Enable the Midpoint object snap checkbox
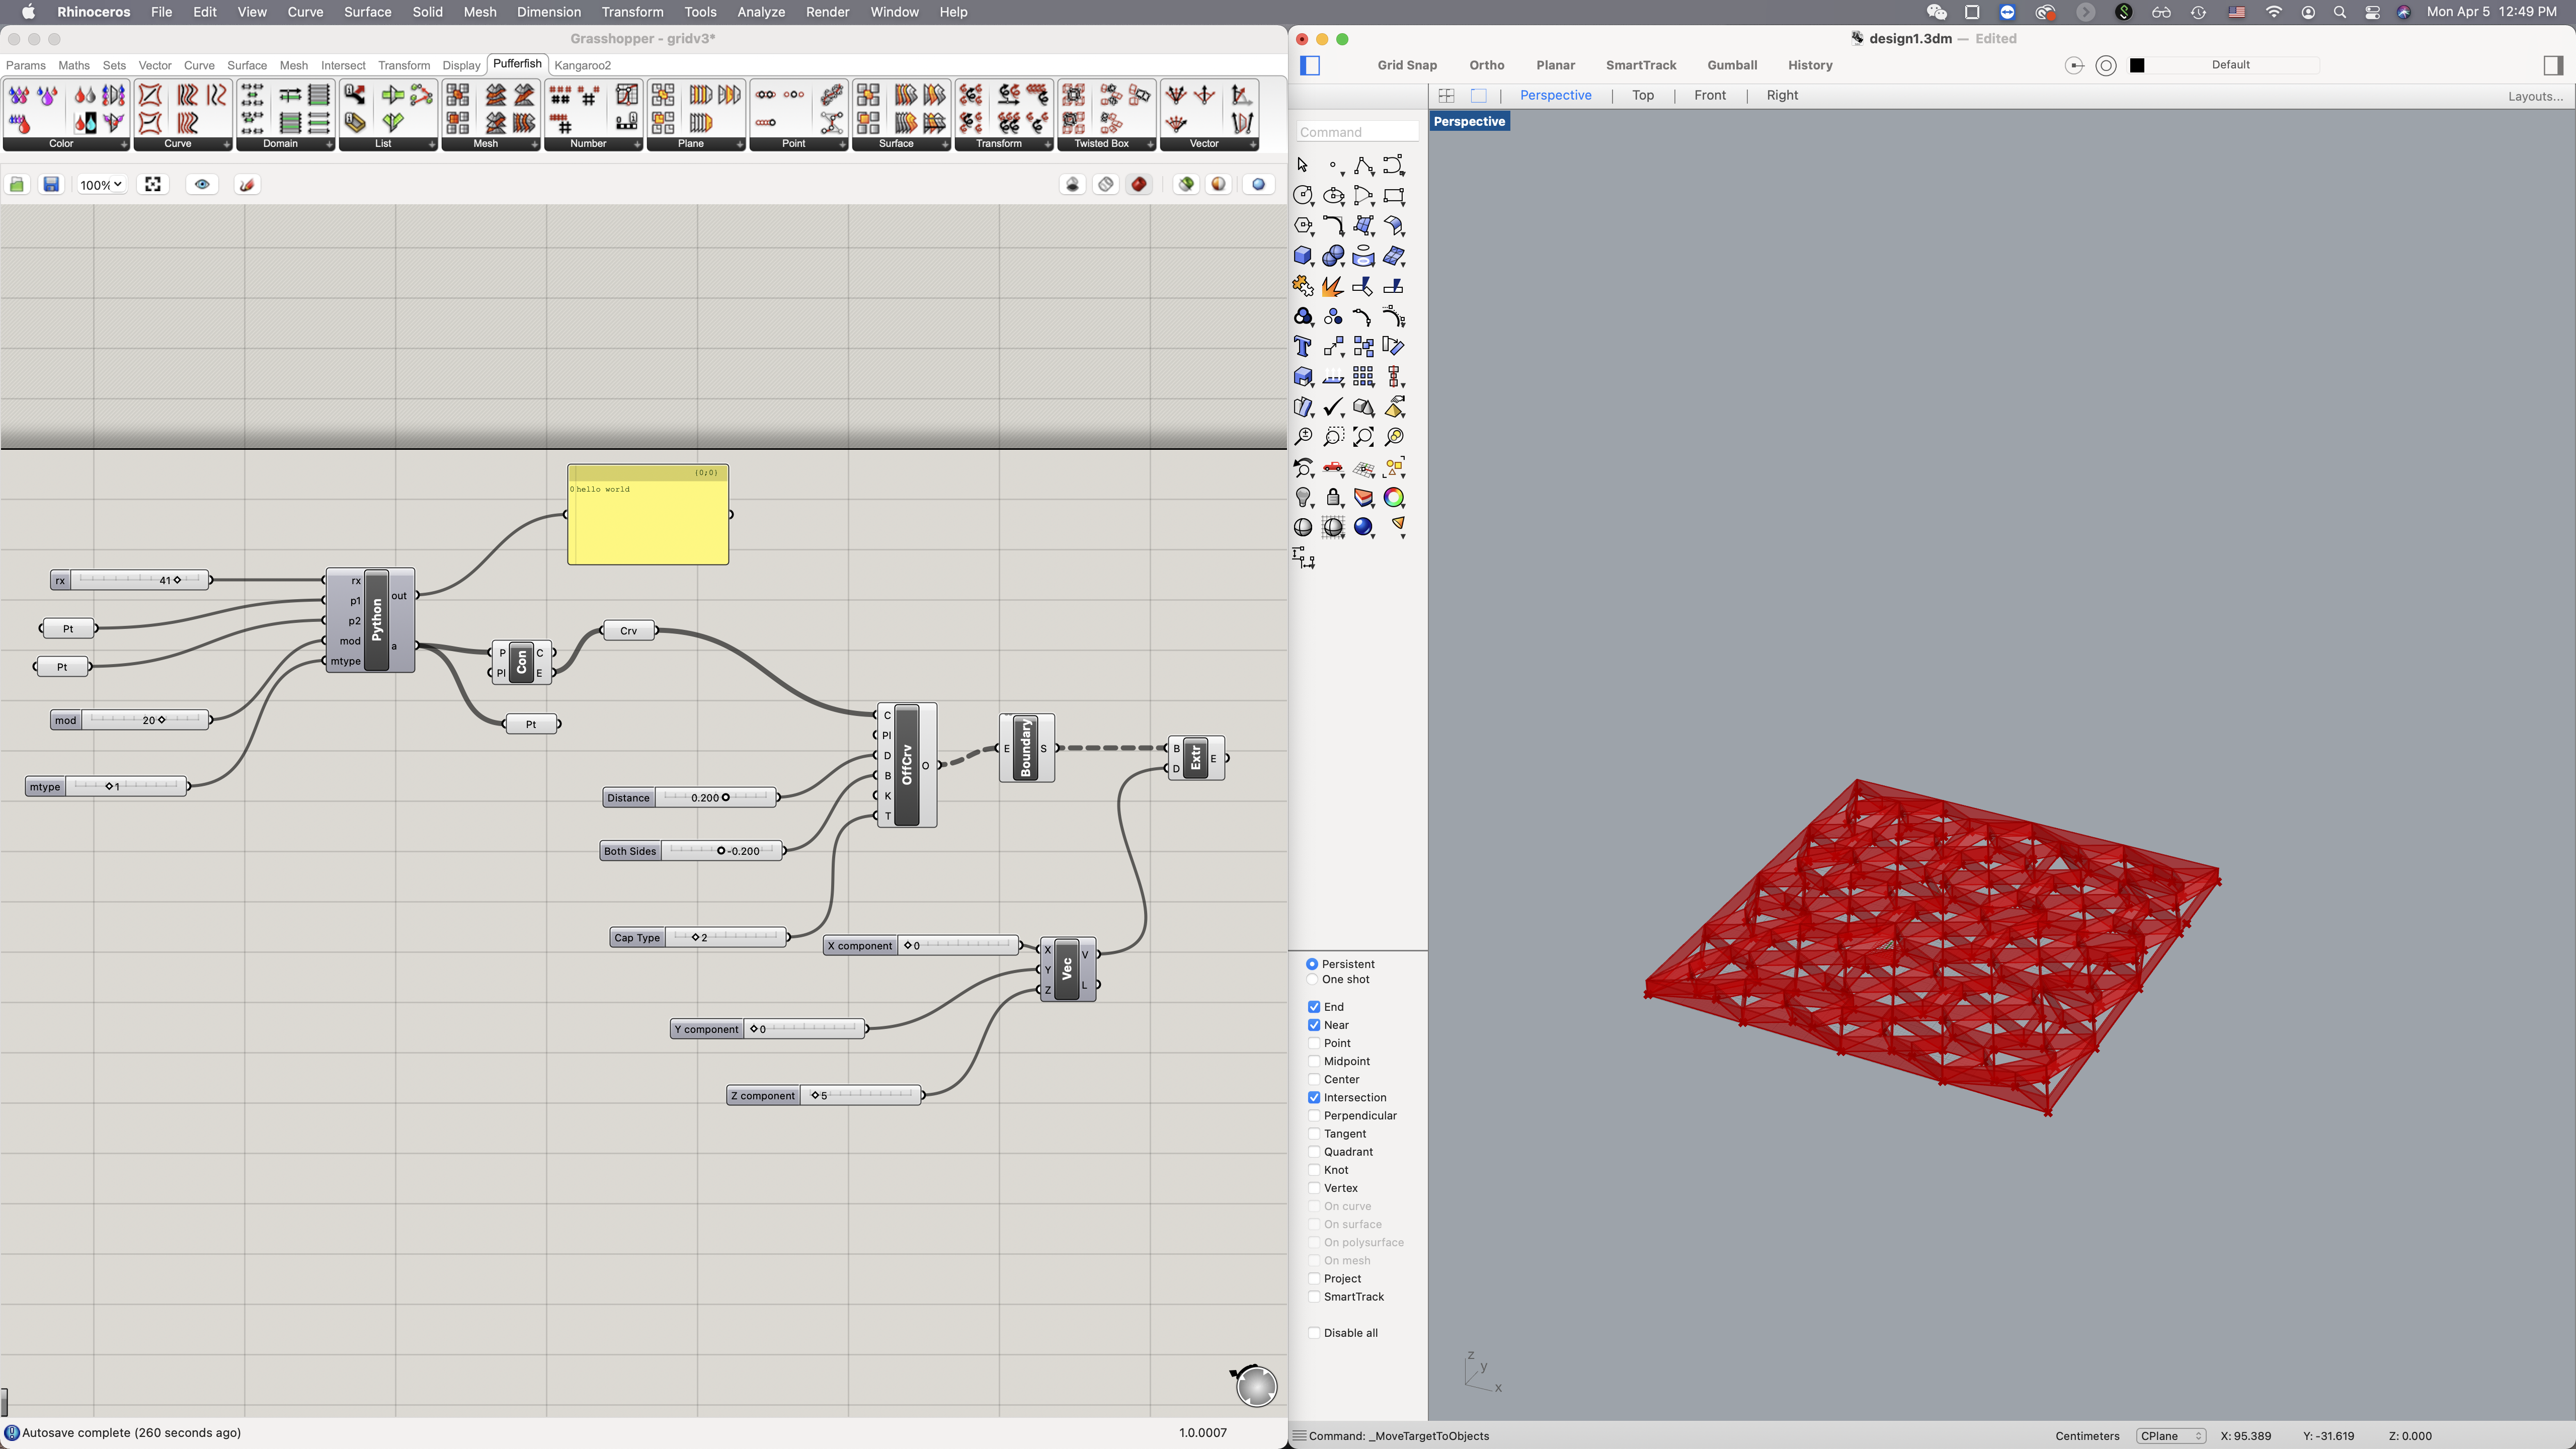 pyautogui.click(x=1314, y=1061)
